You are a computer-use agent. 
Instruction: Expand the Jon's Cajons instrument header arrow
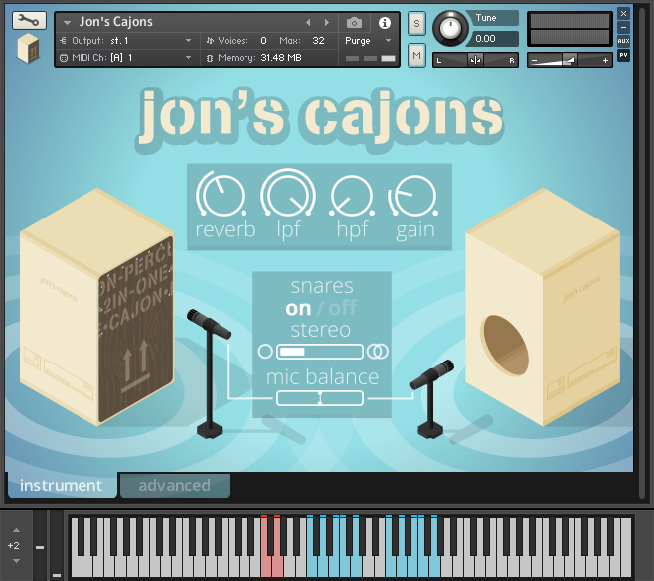click(x=68, y=23)
